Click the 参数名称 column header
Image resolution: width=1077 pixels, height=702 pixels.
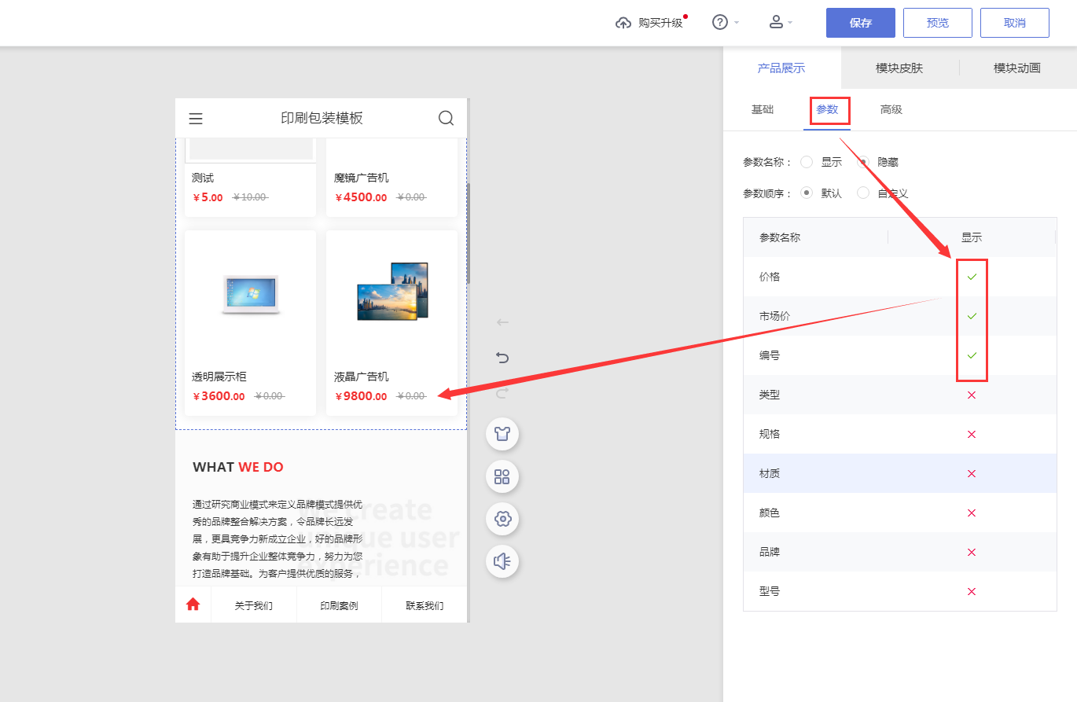tap(780, 237)
